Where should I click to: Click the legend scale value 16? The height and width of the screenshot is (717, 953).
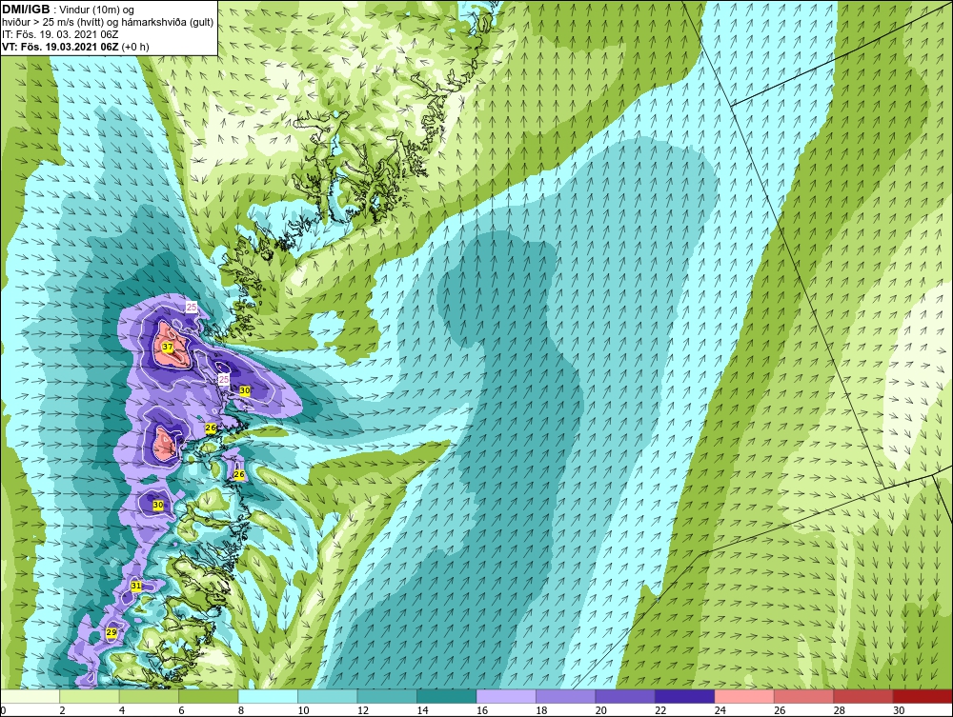482,710
